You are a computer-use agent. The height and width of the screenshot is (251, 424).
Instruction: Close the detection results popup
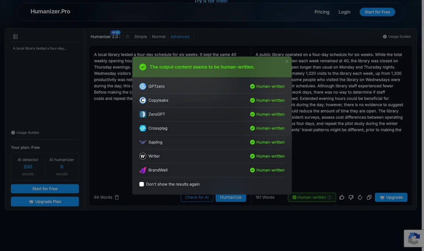coord(287,61)
